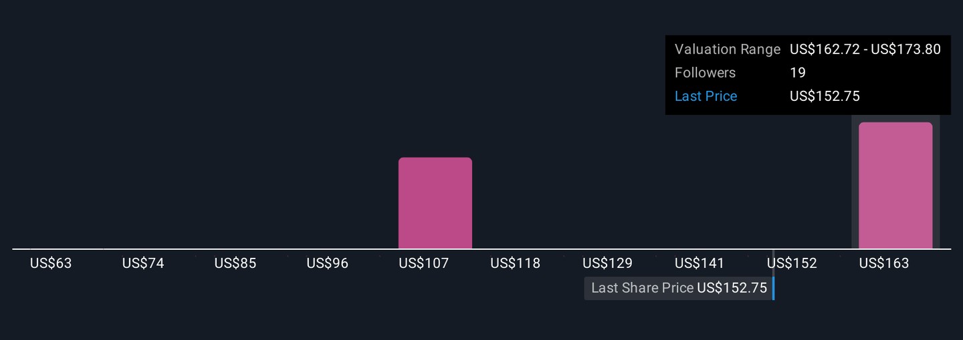Viewport: 963px width, 340px height.
Task: Click the US$63 axis label
Action: (51, 263)
